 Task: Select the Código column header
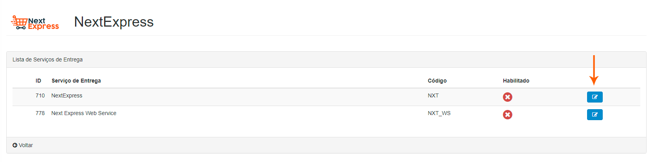(x=437, y=81)
